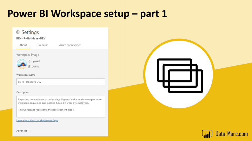Viewport: 252px width, 141px height.
Task: Click the Power BI Workspace setup title
Action: click(x=87, y=13)
